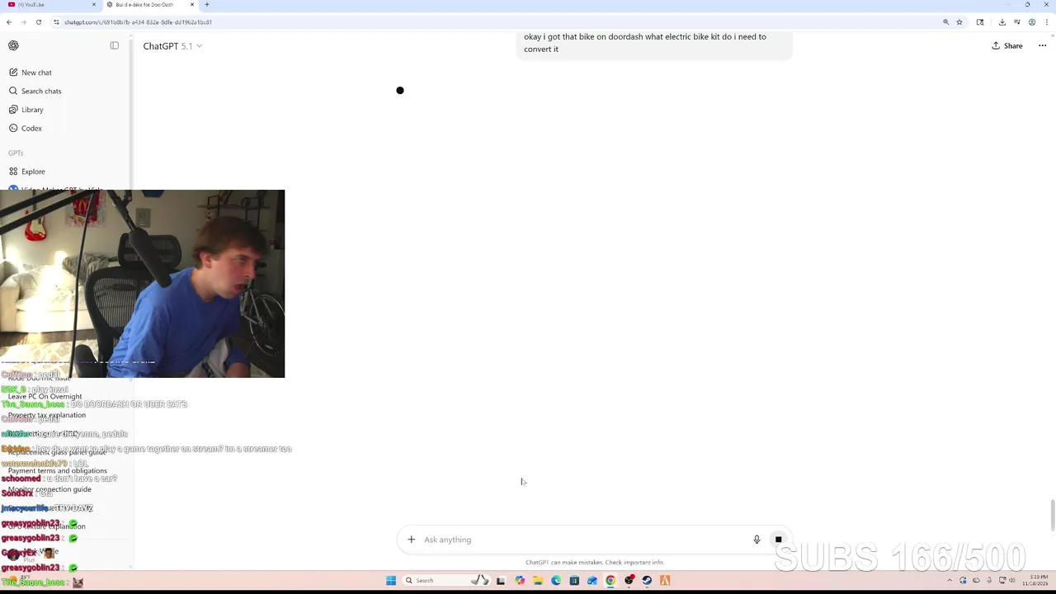Viewport: 1056px width, 594px height.
Task: Click the Share button
Action: coord(1007,46)
